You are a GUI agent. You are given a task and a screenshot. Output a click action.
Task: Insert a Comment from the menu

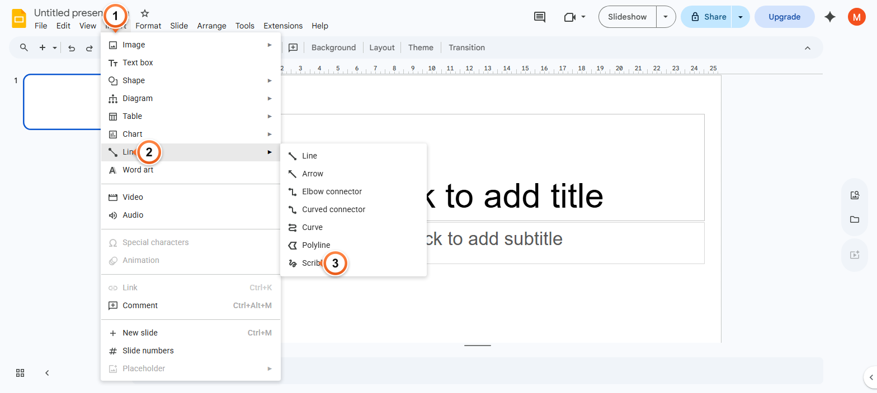pos(191,305)
